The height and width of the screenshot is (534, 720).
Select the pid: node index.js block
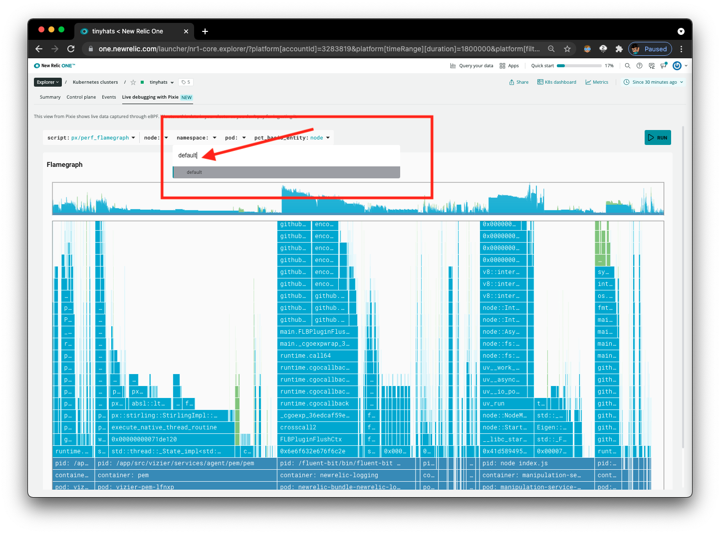(x=537, y=463)
